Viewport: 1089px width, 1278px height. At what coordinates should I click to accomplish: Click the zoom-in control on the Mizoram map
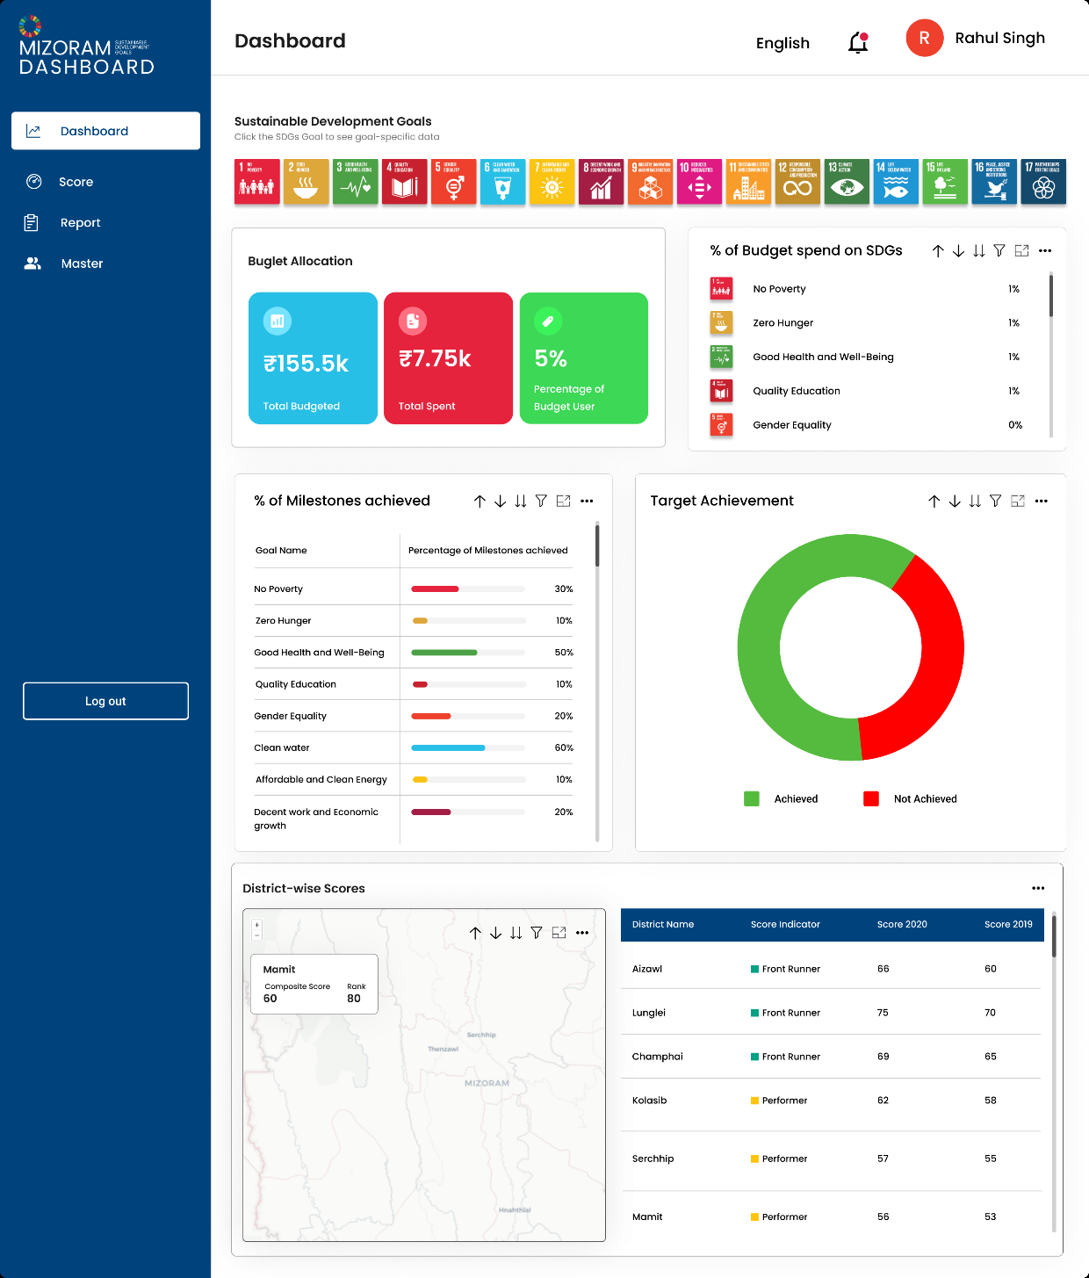point(256,925)
